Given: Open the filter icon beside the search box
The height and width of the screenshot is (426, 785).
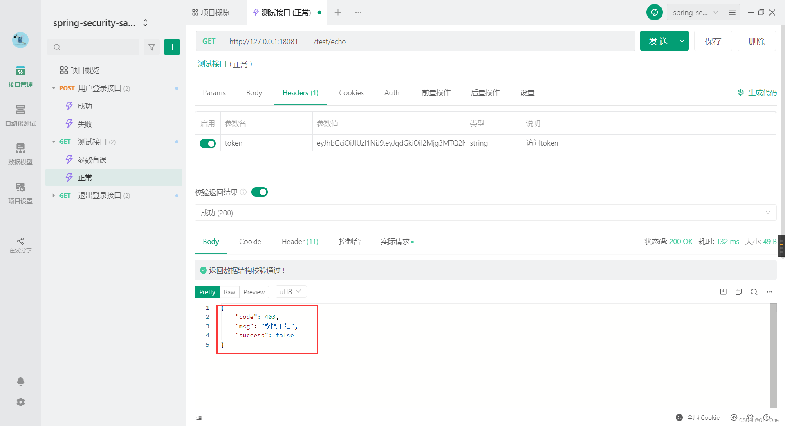Looking at the screenshot, I should 151,47.
